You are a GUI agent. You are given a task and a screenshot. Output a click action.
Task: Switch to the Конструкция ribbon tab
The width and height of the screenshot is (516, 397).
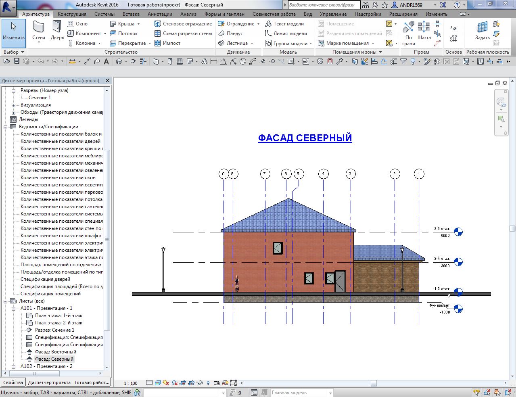click(x=72, y=14)
